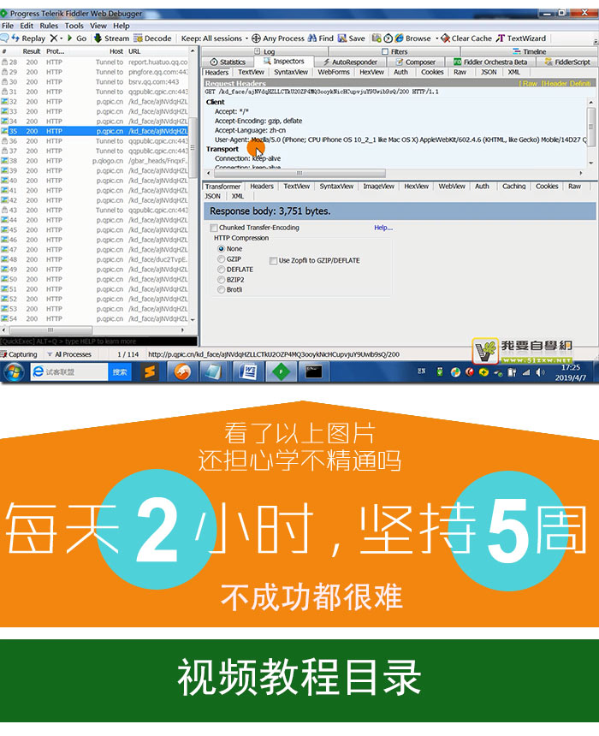Open the Filters tab

(394, 51)
